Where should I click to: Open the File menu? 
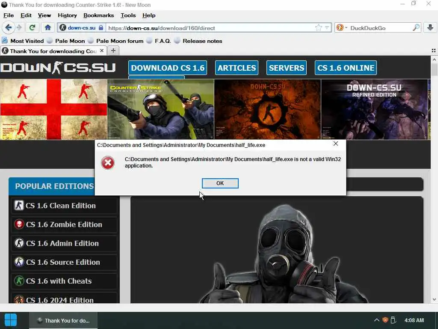[9, 15]
